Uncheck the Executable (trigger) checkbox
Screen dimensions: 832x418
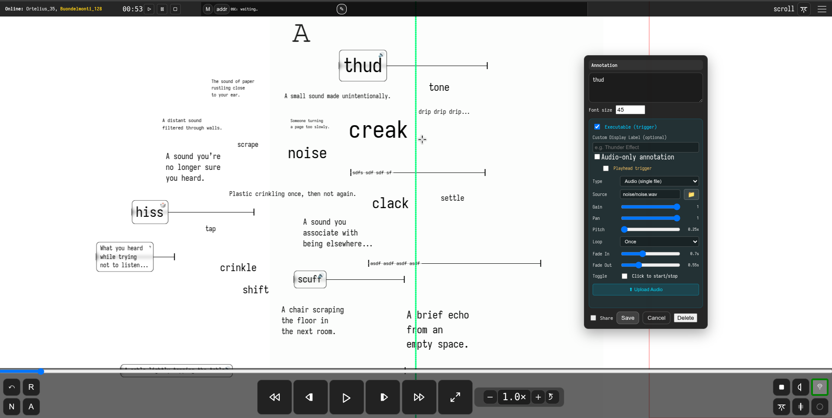[x=597, y=127]
